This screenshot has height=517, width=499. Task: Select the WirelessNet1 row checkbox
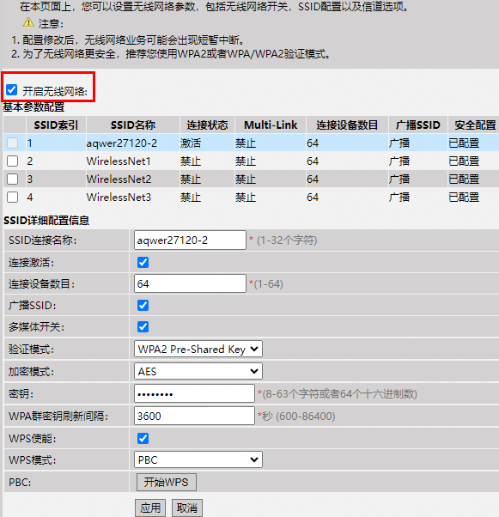13,161
